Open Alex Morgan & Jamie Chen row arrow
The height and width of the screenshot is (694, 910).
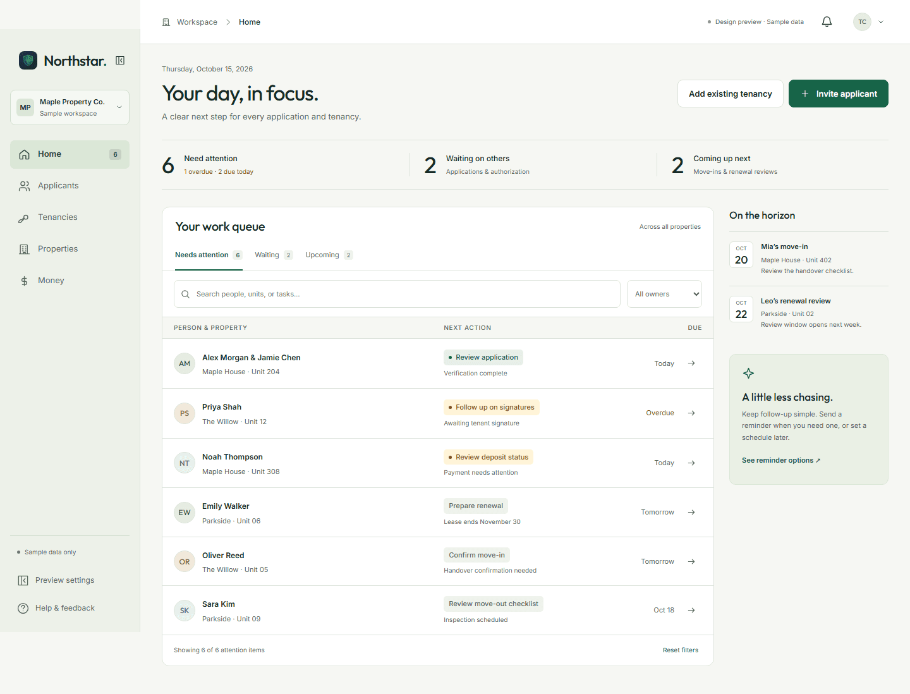click(x=691, y=363)
